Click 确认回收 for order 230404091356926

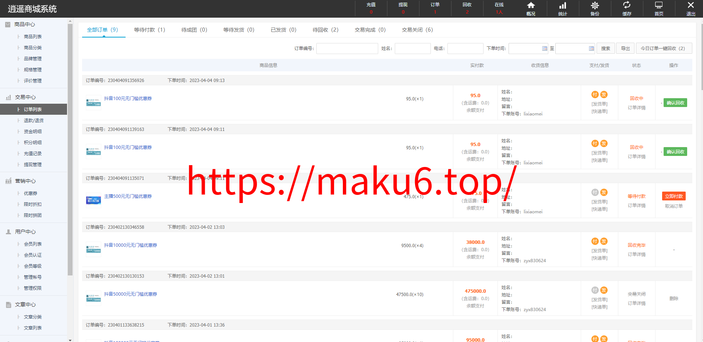(x=675, y=103)
